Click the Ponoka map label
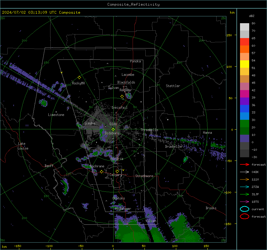267x250 pixels. [x=135, y=61]
